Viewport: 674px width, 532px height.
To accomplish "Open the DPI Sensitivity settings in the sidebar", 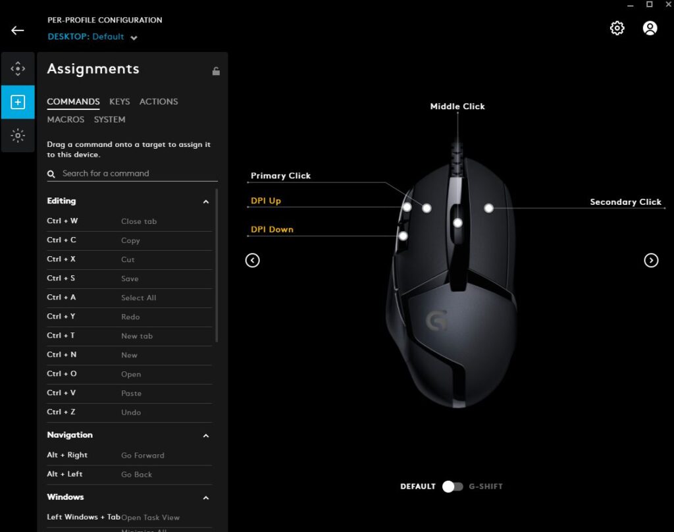I will click(18, 68).
